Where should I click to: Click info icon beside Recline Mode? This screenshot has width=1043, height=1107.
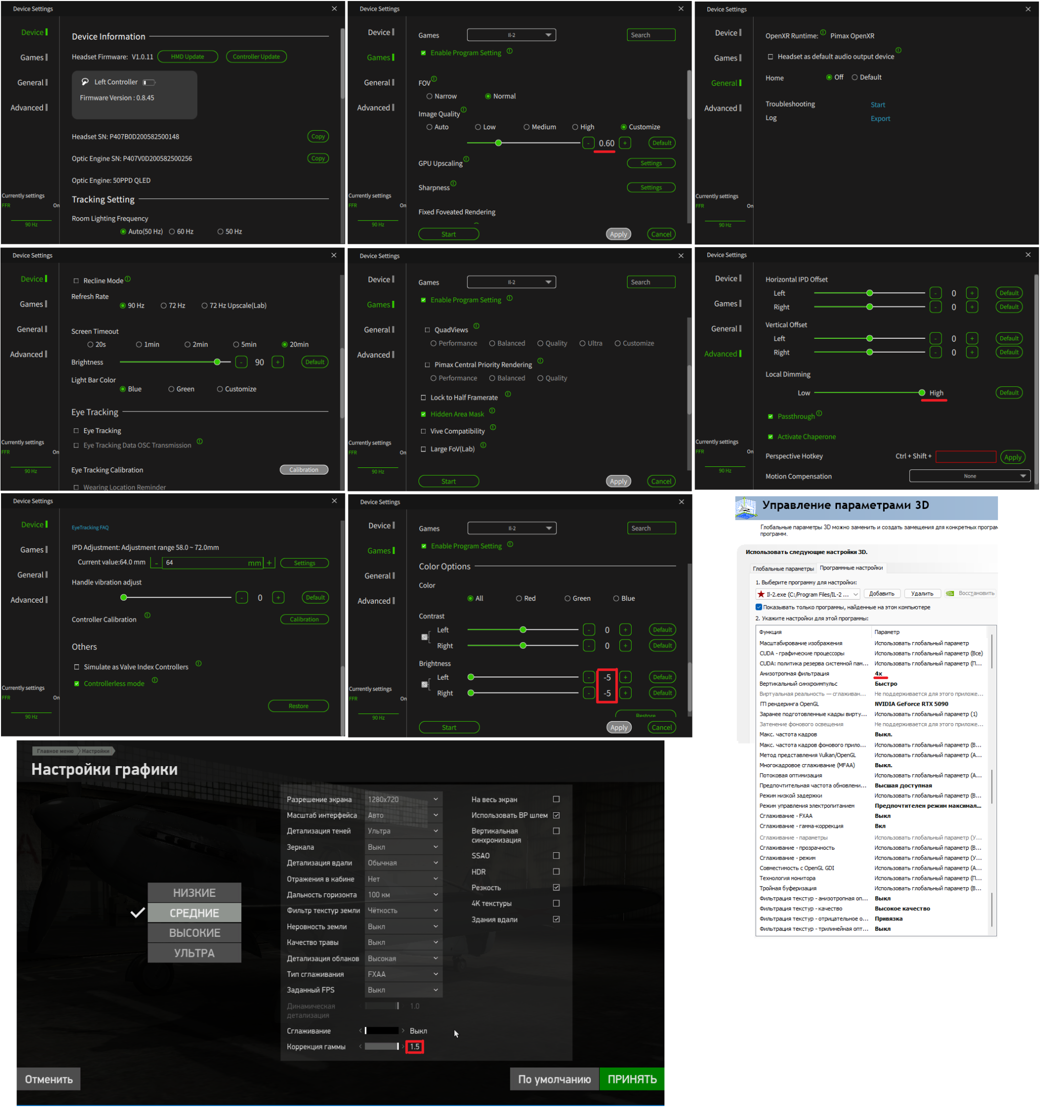(x=128, y=279)
